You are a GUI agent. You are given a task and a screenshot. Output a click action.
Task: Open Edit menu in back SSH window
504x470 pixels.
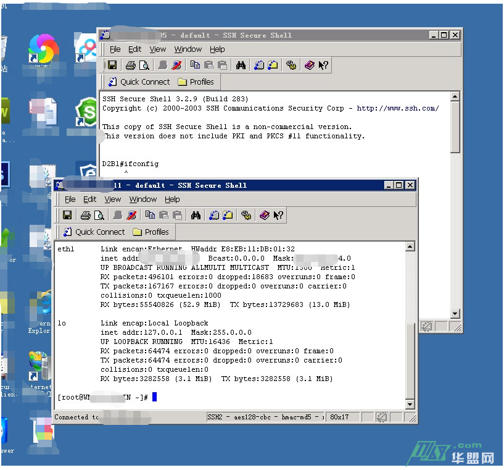(x=134, y=49)
